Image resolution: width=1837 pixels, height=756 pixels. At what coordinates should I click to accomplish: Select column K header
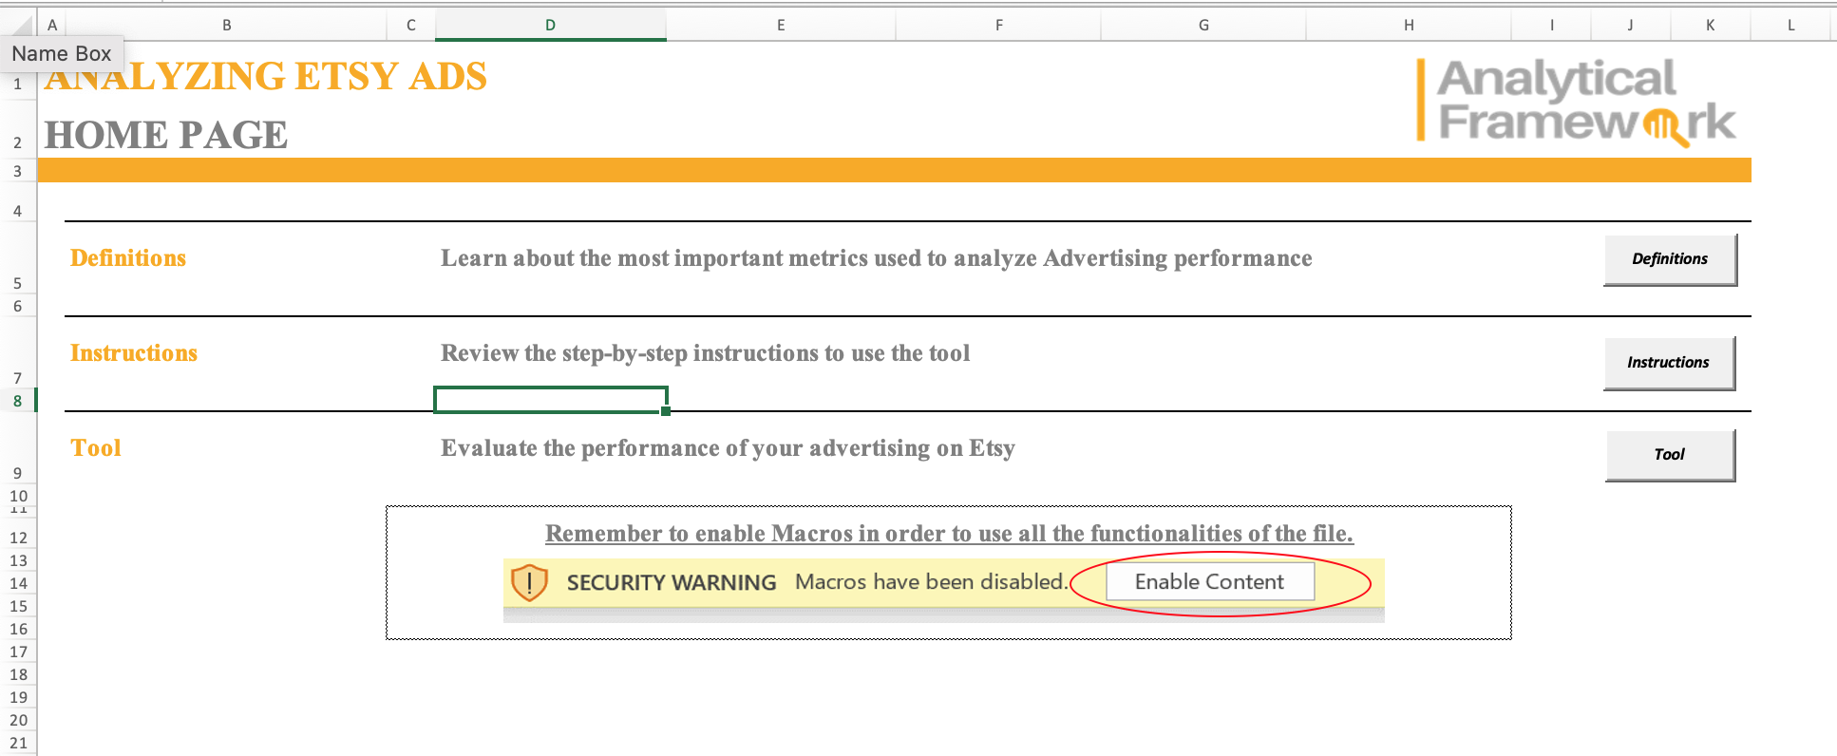(1710, 26)
